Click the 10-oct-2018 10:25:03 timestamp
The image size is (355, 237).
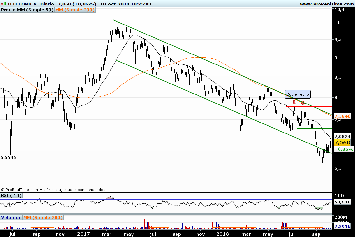[x=126, y=4]
